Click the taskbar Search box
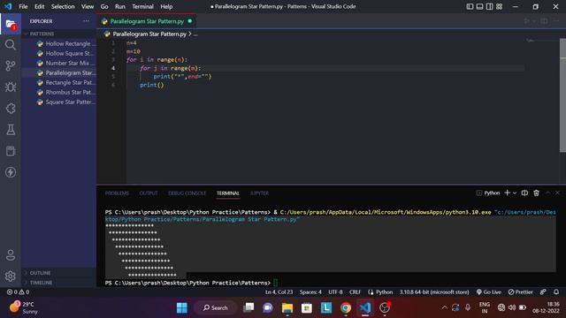Screen dimensions: 566x318 click(x=216, y=307)
